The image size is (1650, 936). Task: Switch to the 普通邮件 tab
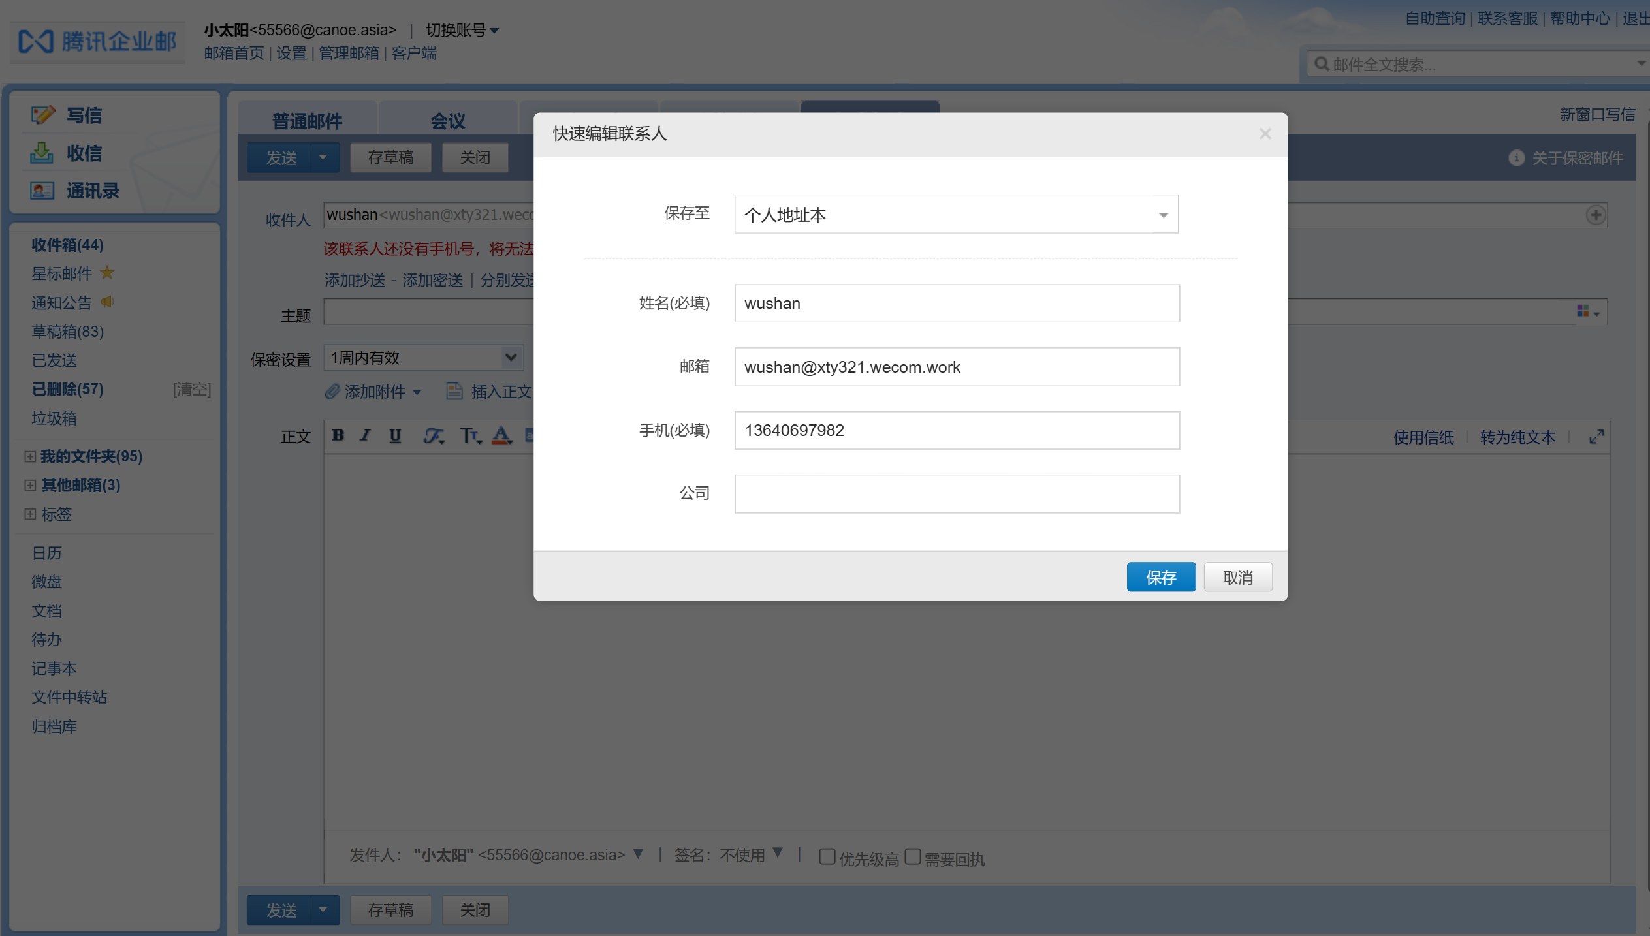tap(307, 120)
